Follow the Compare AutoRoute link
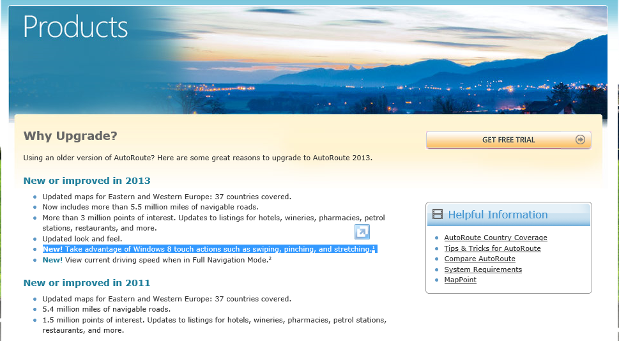Screen dimensions: 619x341 coord(479,259)
